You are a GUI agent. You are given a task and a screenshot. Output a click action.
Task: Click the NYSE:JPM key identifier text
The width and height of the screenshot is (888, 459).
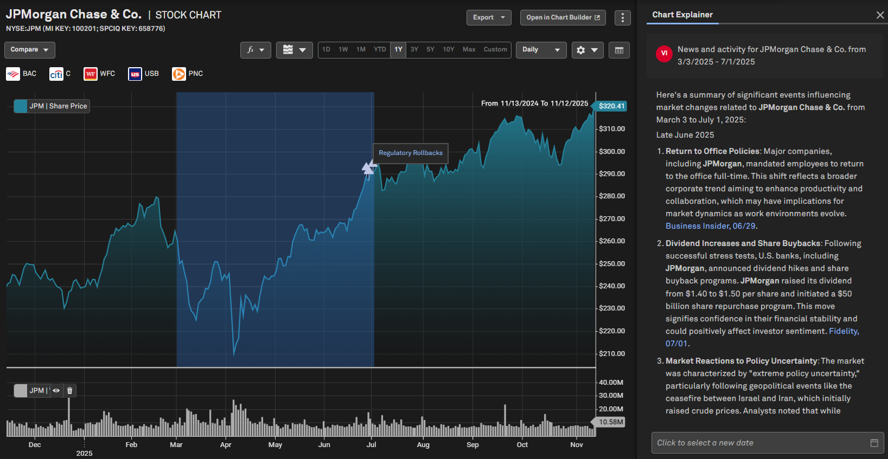pos(85,29)
